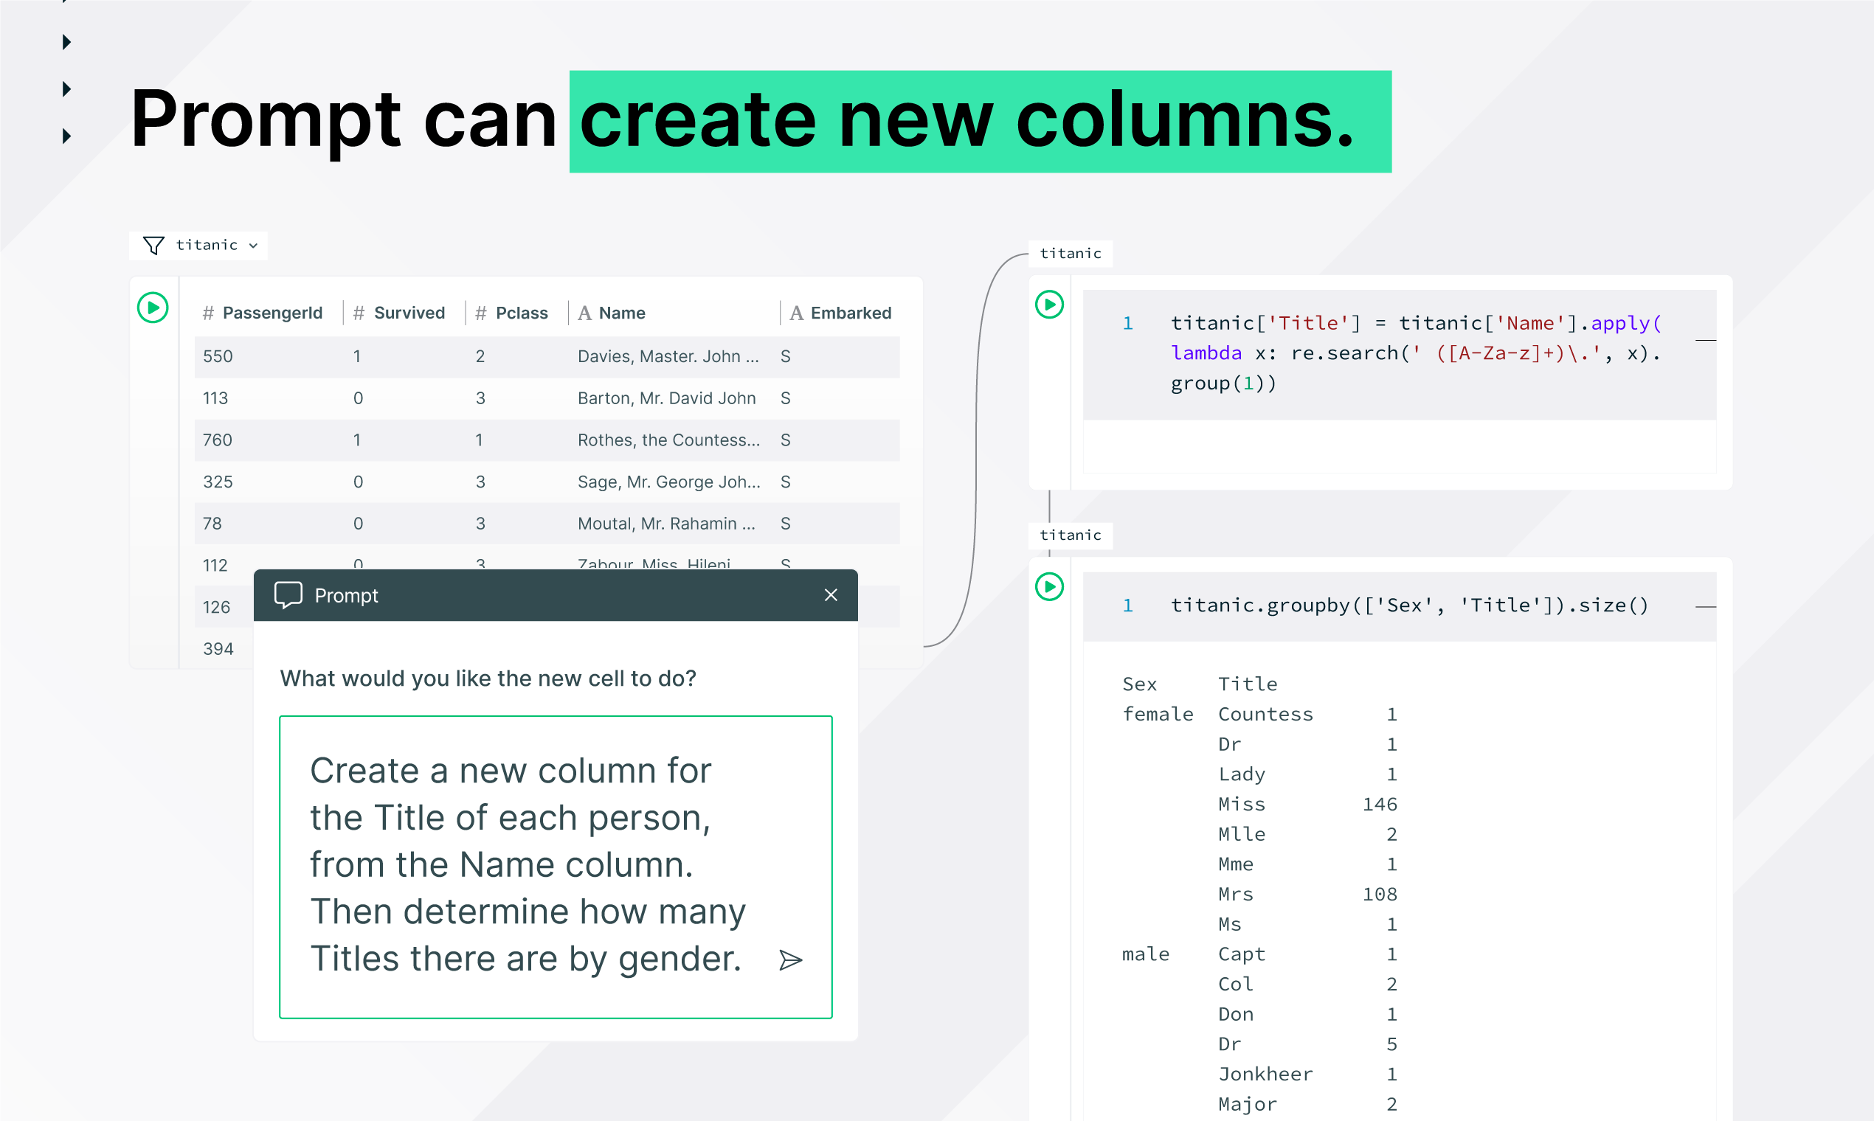
Task: Collapse the groupby code cell with the dash
Action: 1706,606
